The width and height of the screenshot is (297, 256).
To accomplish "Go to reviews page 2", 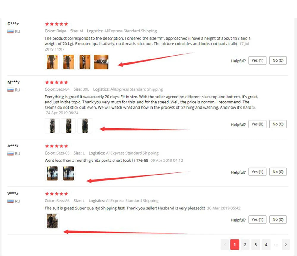I will pyautogui.click(x=245, y=245).
